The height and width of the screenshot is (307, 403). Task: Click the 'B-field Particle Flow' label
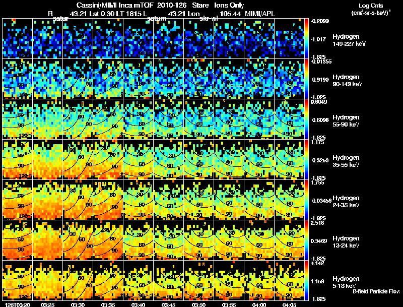click(376, 291)
